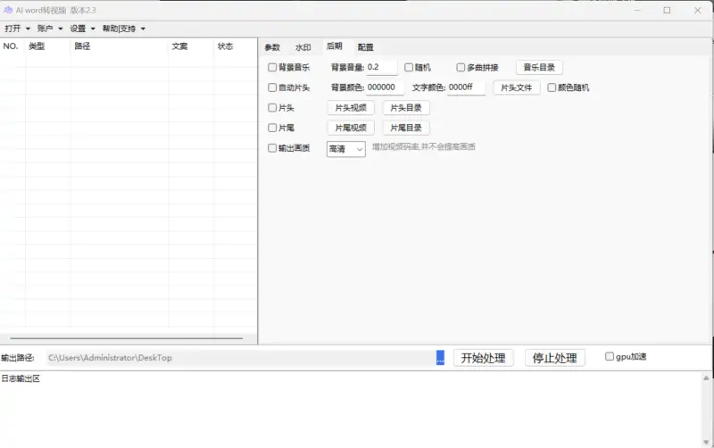The width and height of the screenshot is (714, 448).
Task: Click the 音乐目录 button
Action: pyautogui.click(x=539, y=68)
